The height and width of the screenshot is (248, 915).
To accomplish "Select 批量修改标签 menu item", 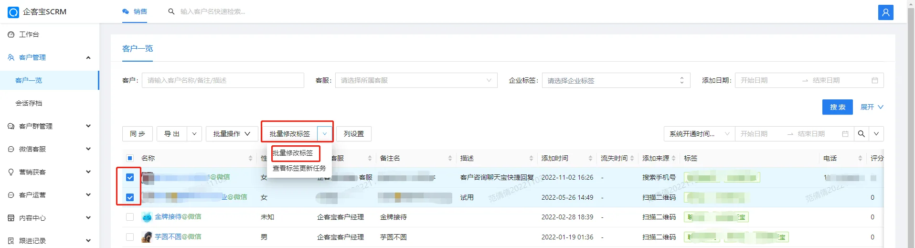I will pyautogui.click(x=293, y=153).
